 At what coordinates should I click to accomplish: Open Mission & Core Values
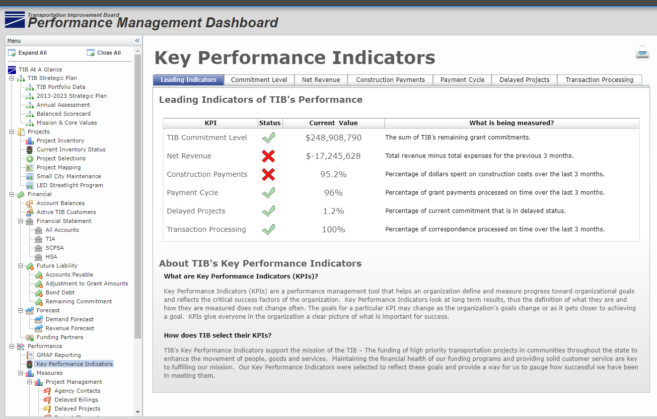click(x=67, y=123)
